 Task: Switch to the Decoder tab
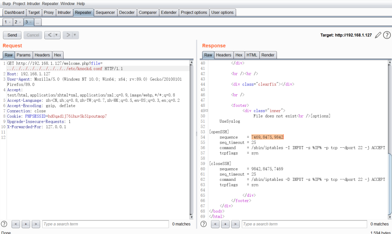[127, 13]
